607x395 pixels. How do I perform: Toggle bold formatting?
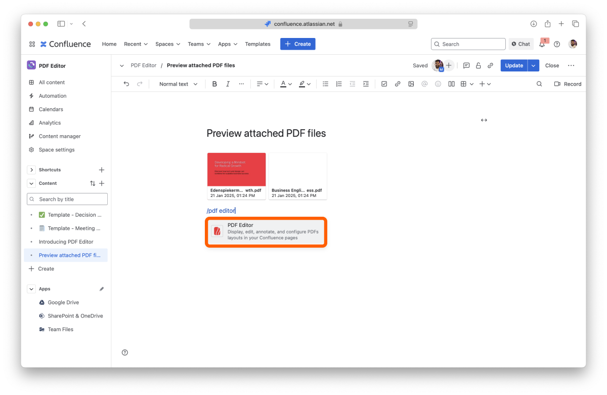click(x=214, y=84)
